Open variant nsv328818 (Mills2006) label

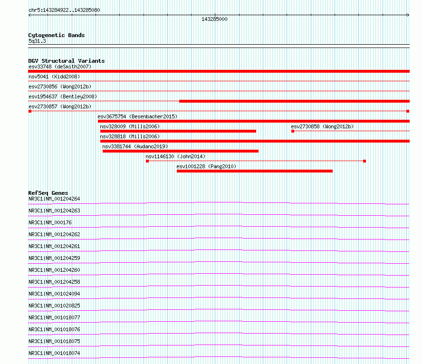point(130,136)
